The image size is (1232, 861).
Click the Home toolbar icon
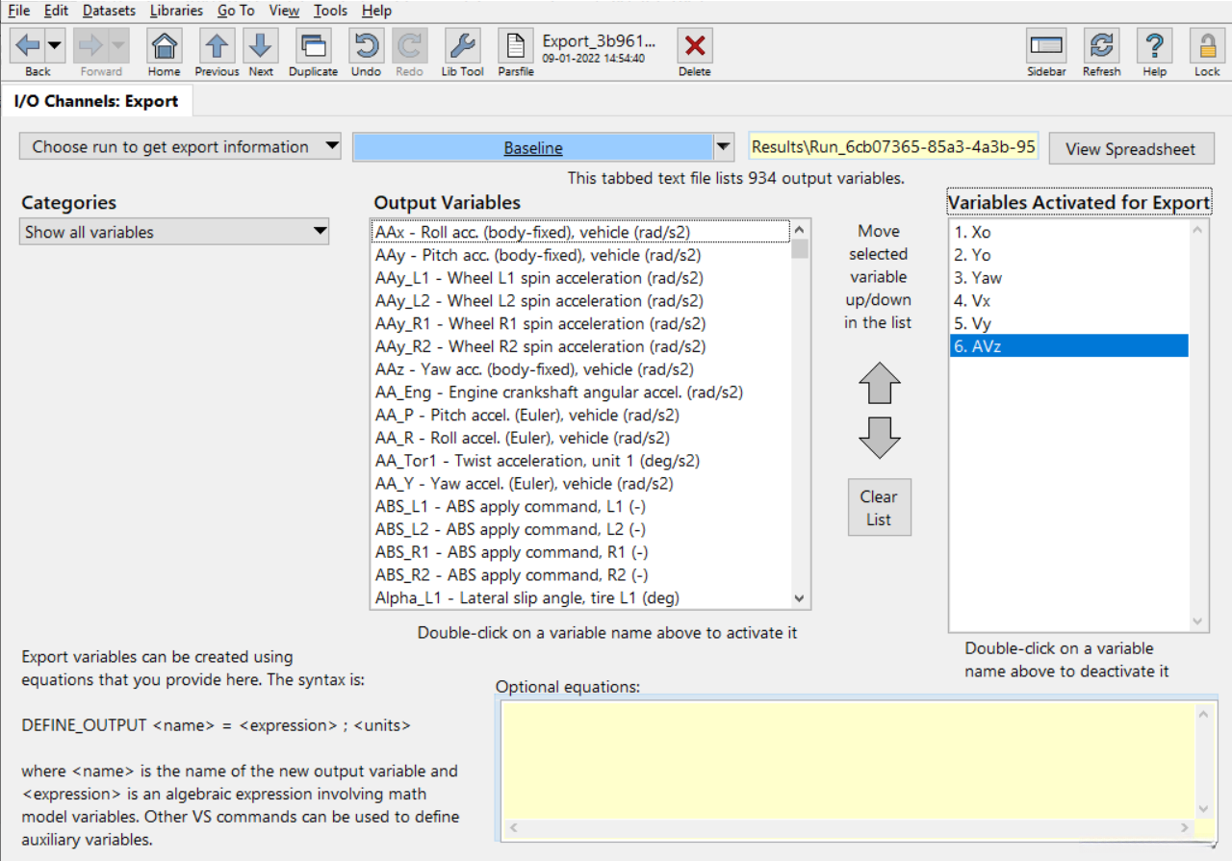[x=165, y=46]
